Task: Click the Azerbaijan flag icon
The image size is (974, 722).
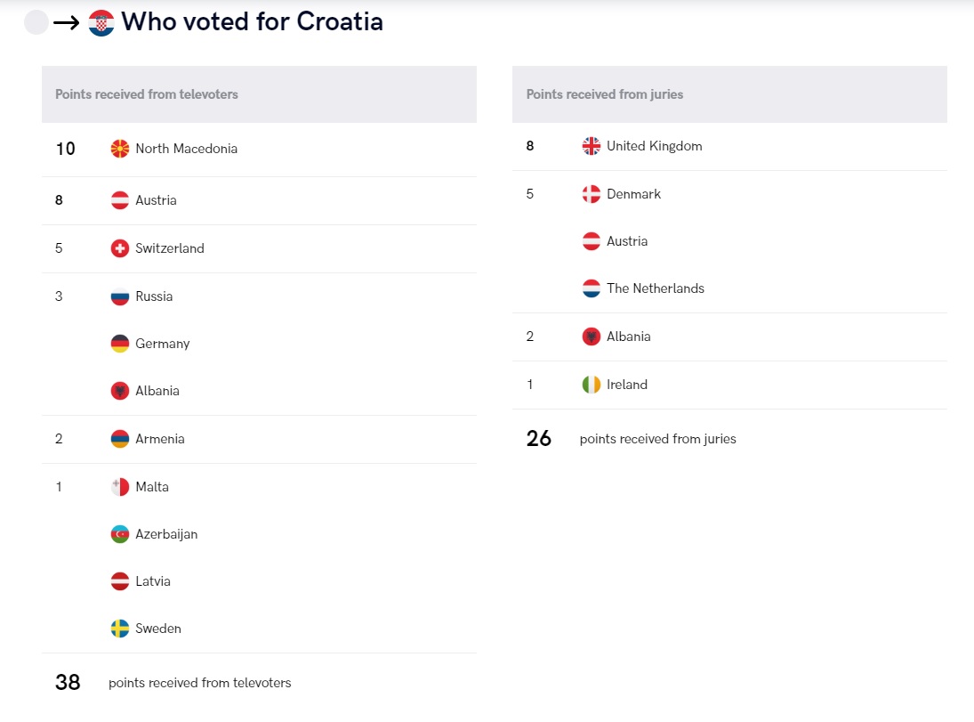Action: tap(120, 534)
